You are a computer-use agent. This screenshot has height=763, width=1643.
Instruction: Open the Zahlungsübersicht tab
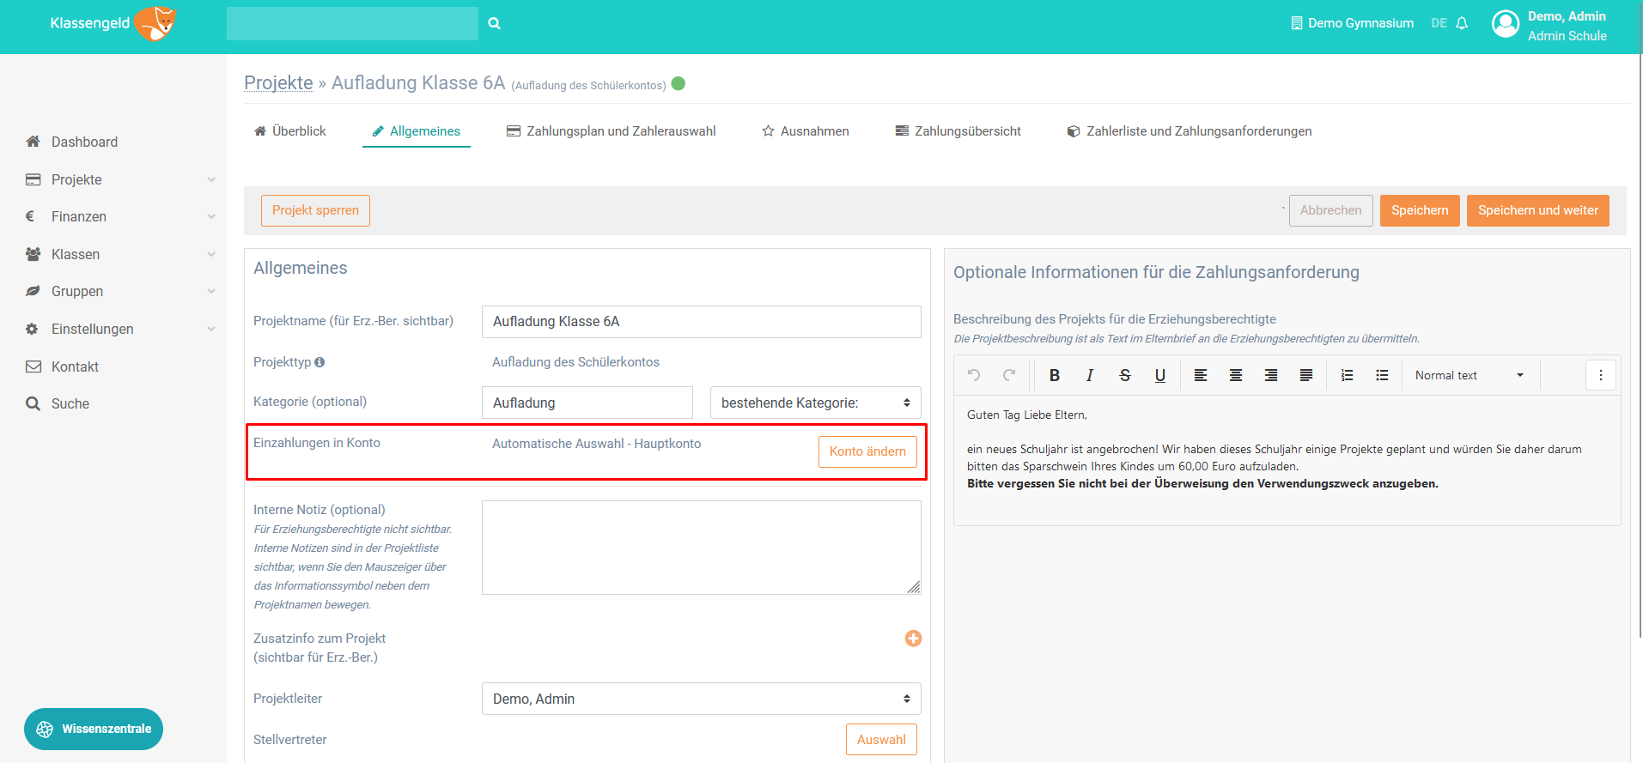coord(958,131)
